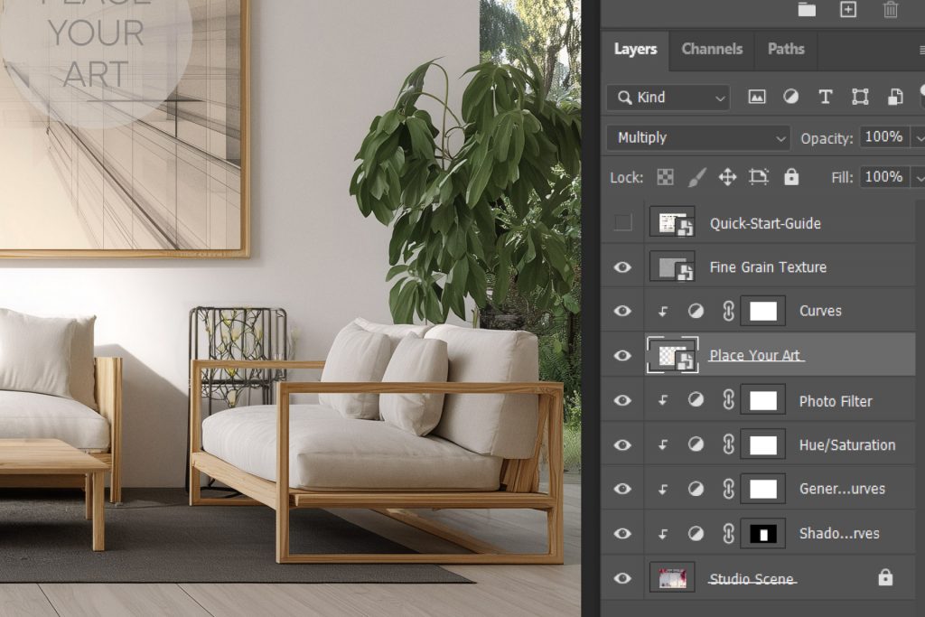Click the Place Your Art smart object thumbnail
925x617 pixels.
(x=672, y=356)
